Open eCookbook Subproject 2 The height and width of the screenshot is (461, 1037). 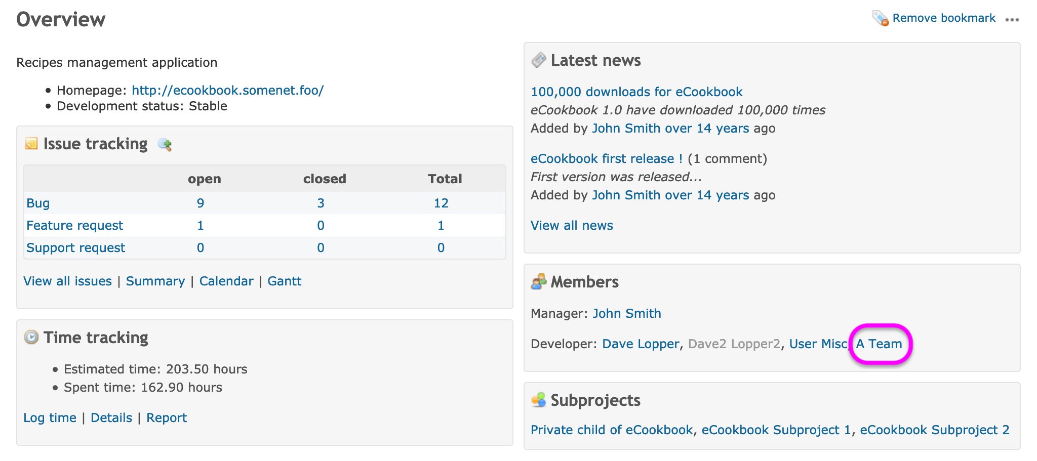[935, 430]
